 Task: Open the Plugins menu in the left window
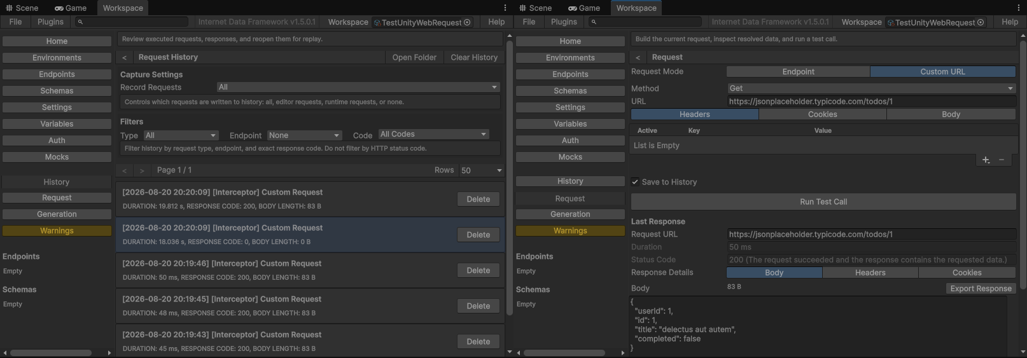51,22
